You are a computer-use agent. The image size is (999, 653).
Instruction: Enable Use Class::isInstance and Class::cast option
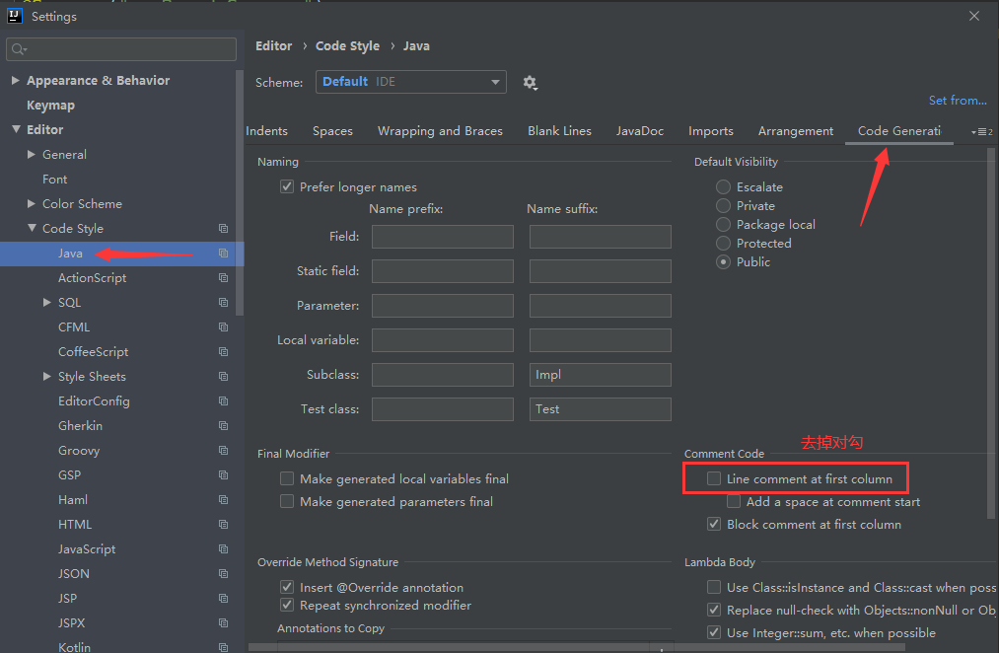coord(714,587)
